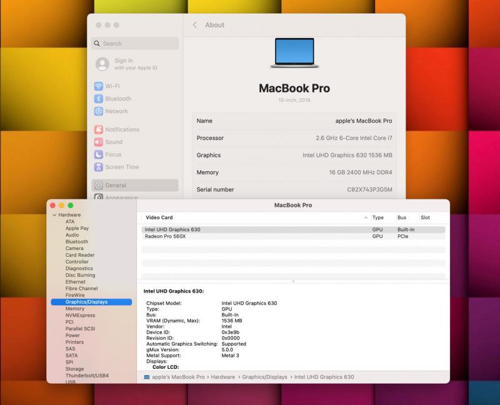Image resolution: width=500 pixels, height=405 pixels.
Task: Collapse the Hardware tree section
Action: (x=54, y=215)
